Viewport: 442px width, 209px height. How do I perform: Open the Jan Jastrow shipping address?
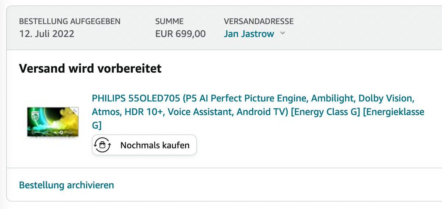(x=249, y=34)
